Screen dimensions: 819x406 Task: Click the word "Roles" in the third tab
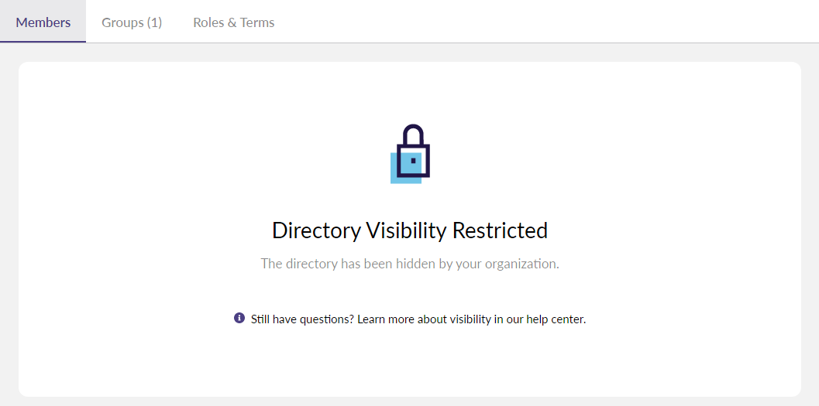click(x=208, y=22)
